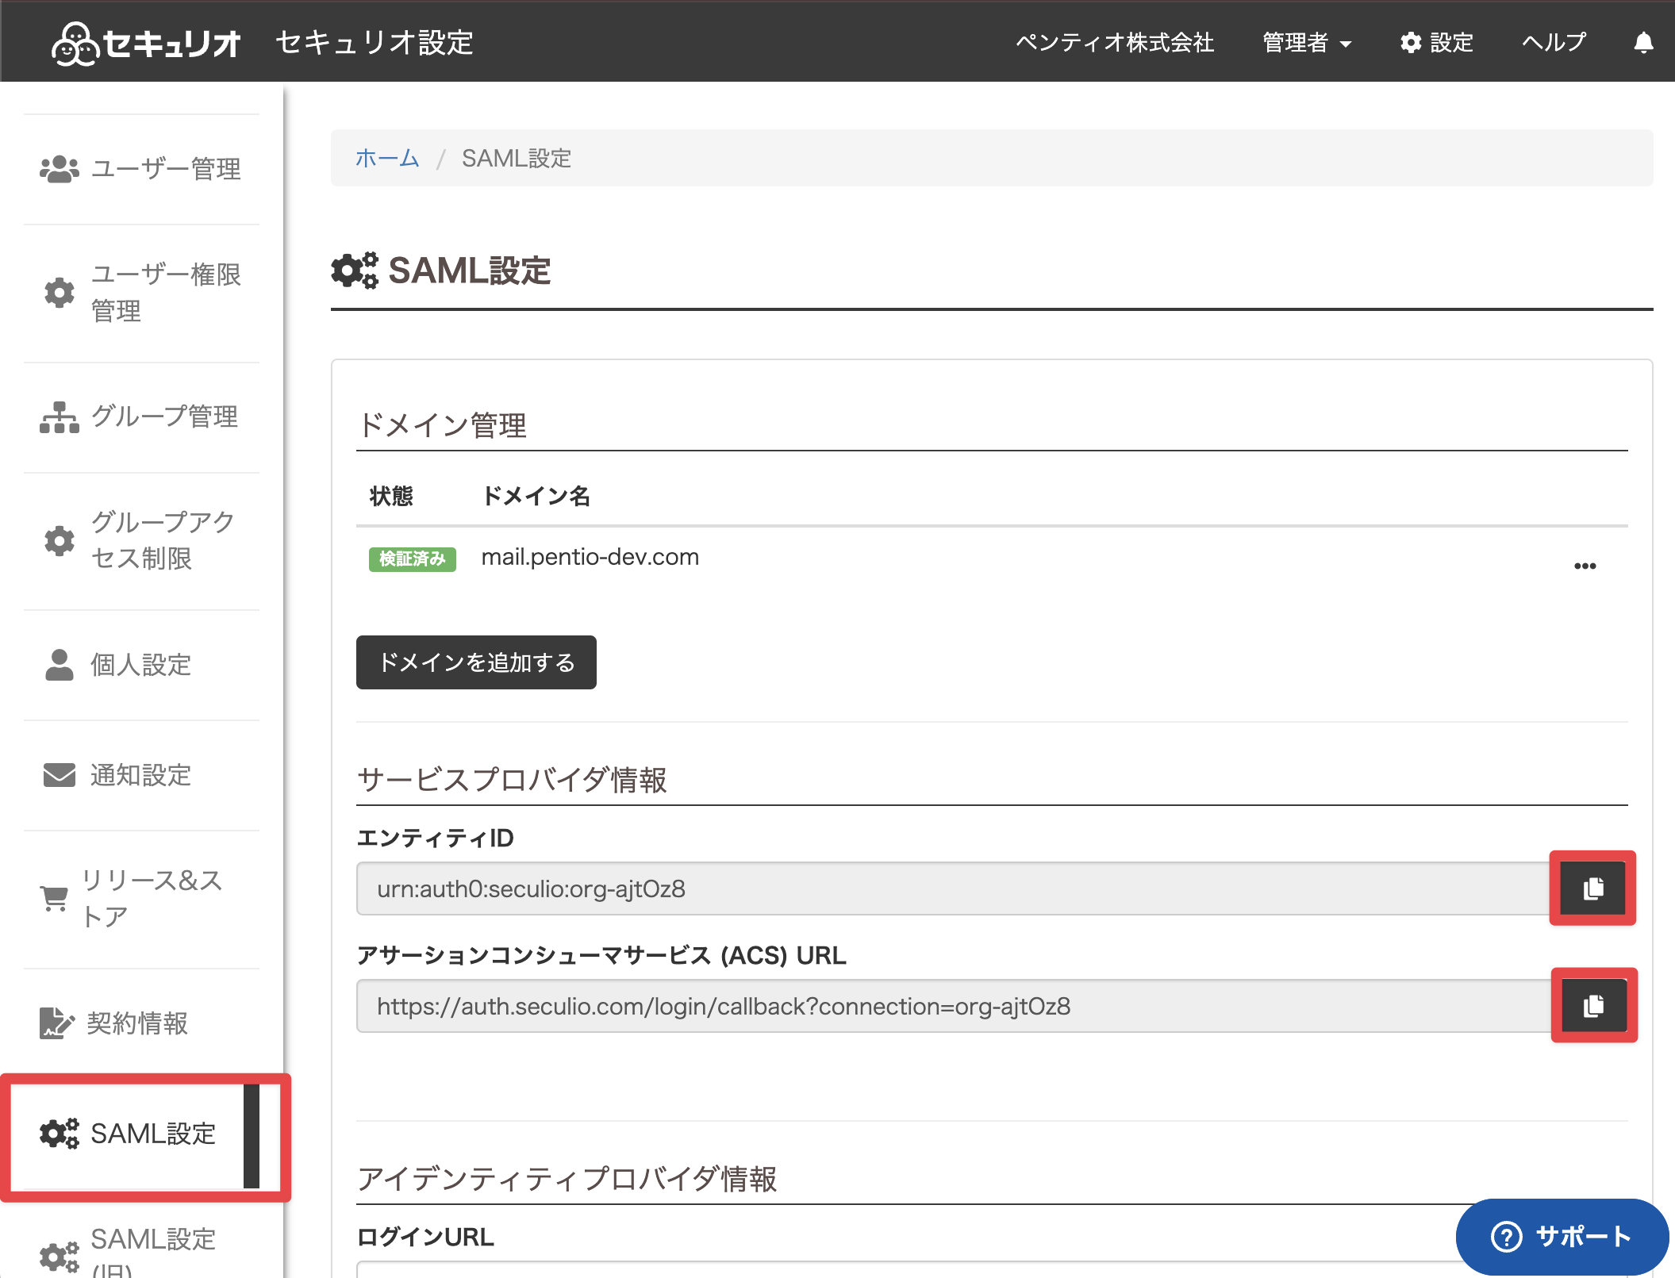Click the グループ管理 hierarchy icon
1675x1278 pixels.
[x=60, y=417]
